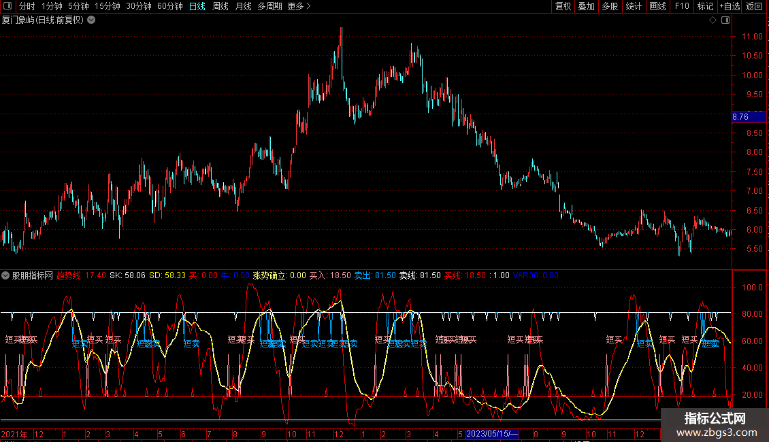Switch to 日线 daily period

click(x=197, y=6)
